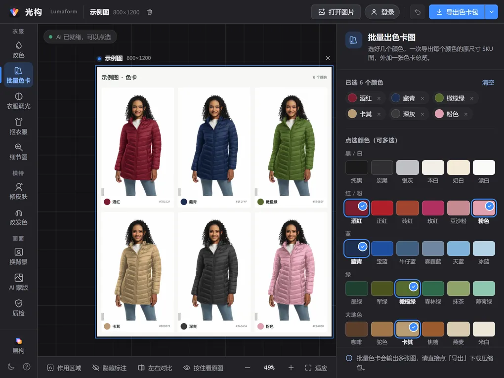
Task: Deselect the checked 粉色 swatch
Action: (484, 208)
